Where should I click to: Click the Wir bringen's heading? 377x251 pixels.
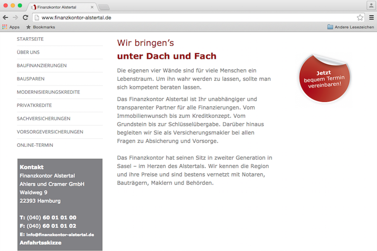click(x=146, y=43)
